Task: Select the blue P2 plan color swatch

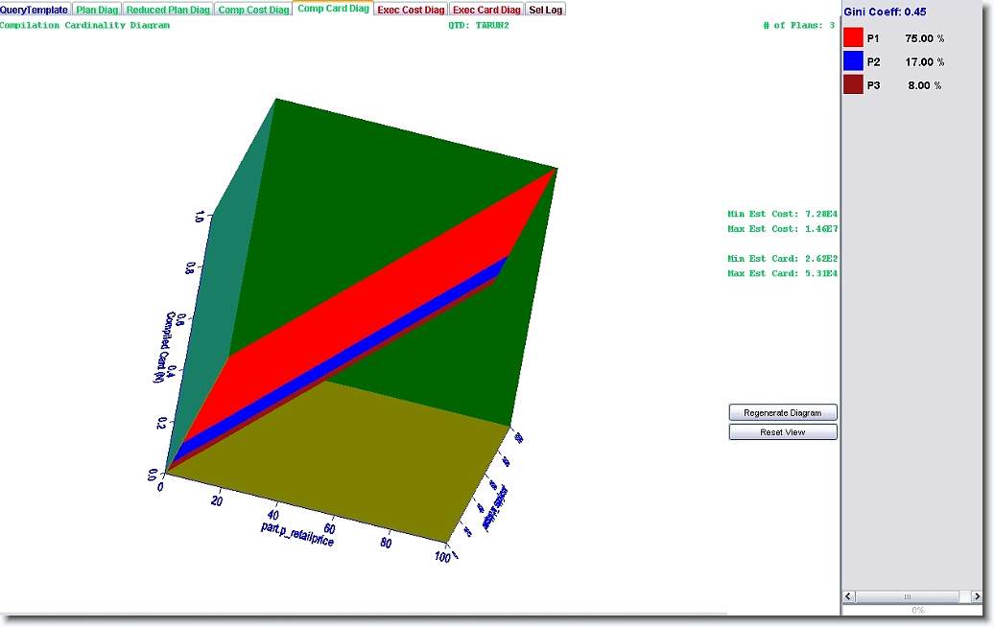Action: pyautogui.click(x=853, y=61)
